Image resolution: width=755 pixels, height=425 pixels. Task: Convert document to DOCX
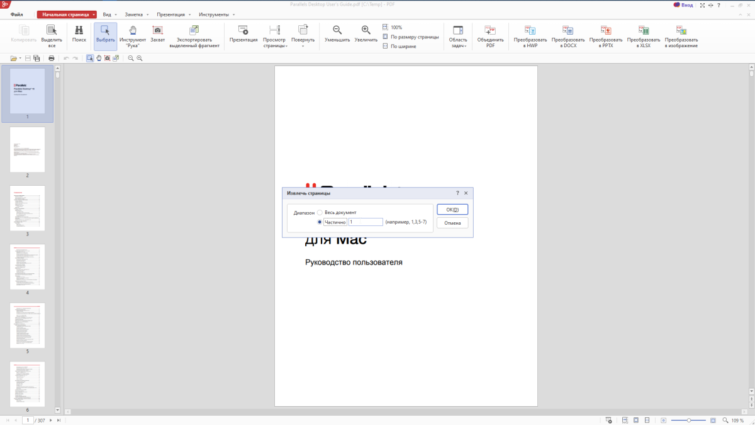[x=568, y=36]
